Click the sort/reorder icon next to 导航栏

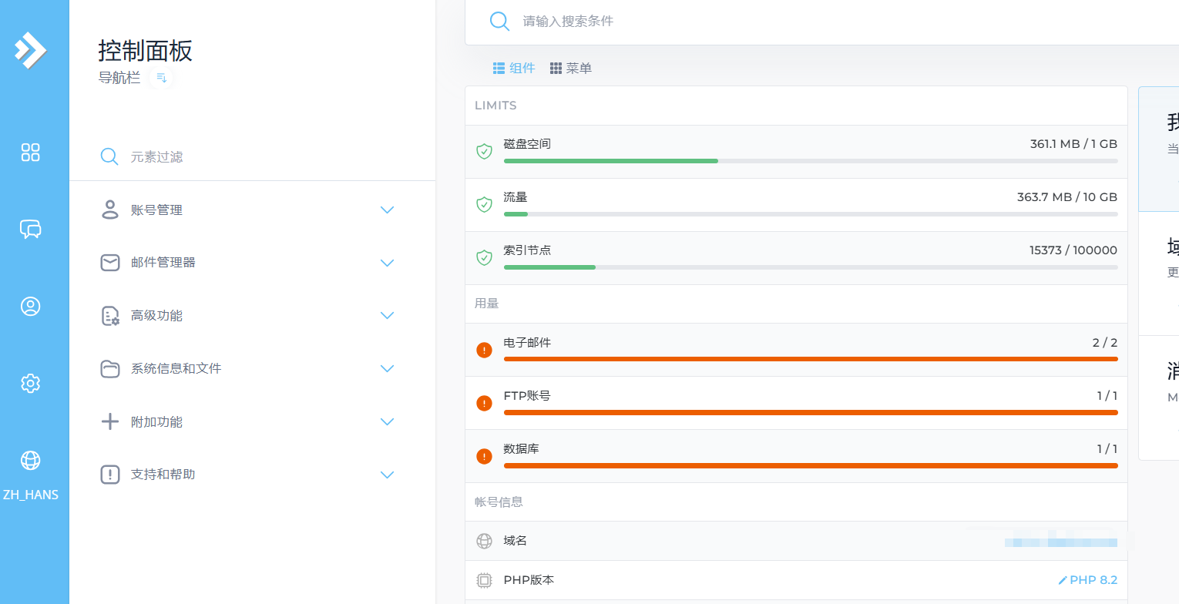click(162, 77)
